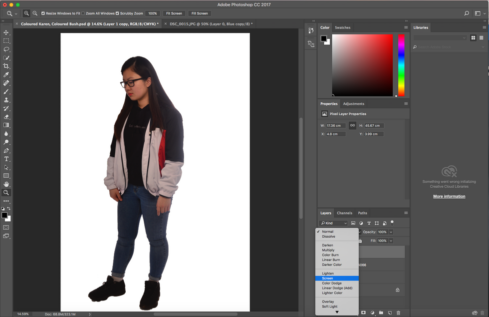Select the Brush tool

[6, 91]
